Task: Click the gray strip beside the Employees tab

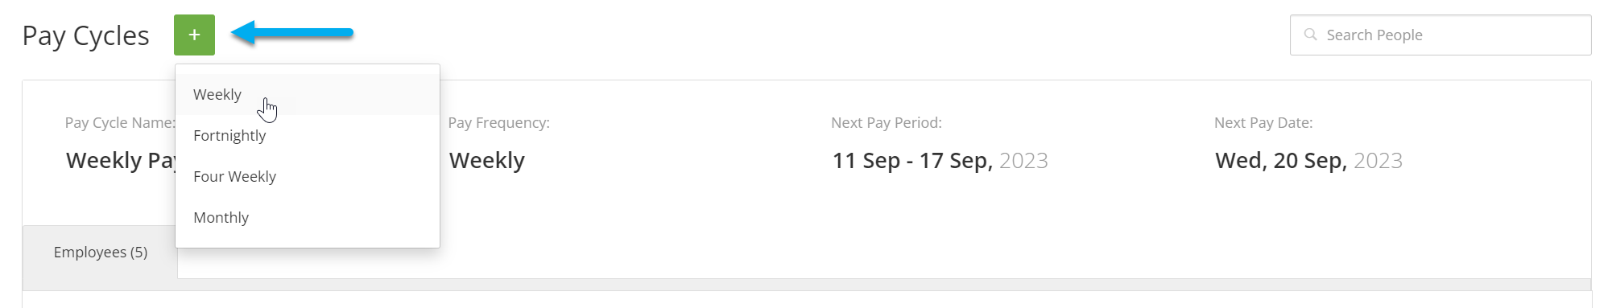Action: tap(884, 284)
